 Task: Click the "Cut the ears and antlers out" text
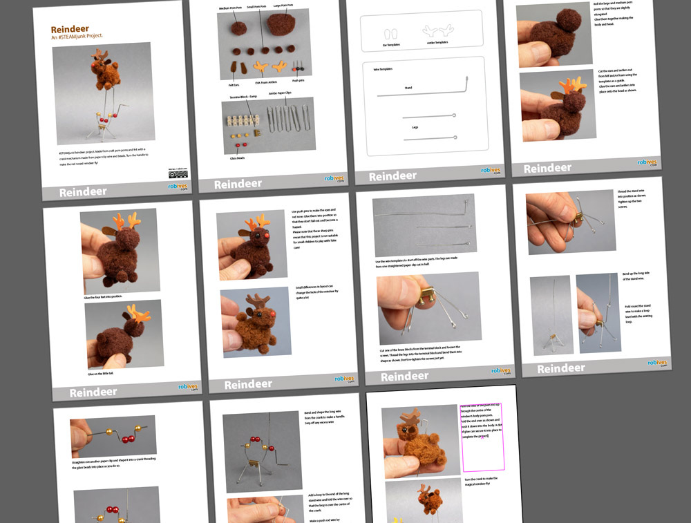[617, 81]
